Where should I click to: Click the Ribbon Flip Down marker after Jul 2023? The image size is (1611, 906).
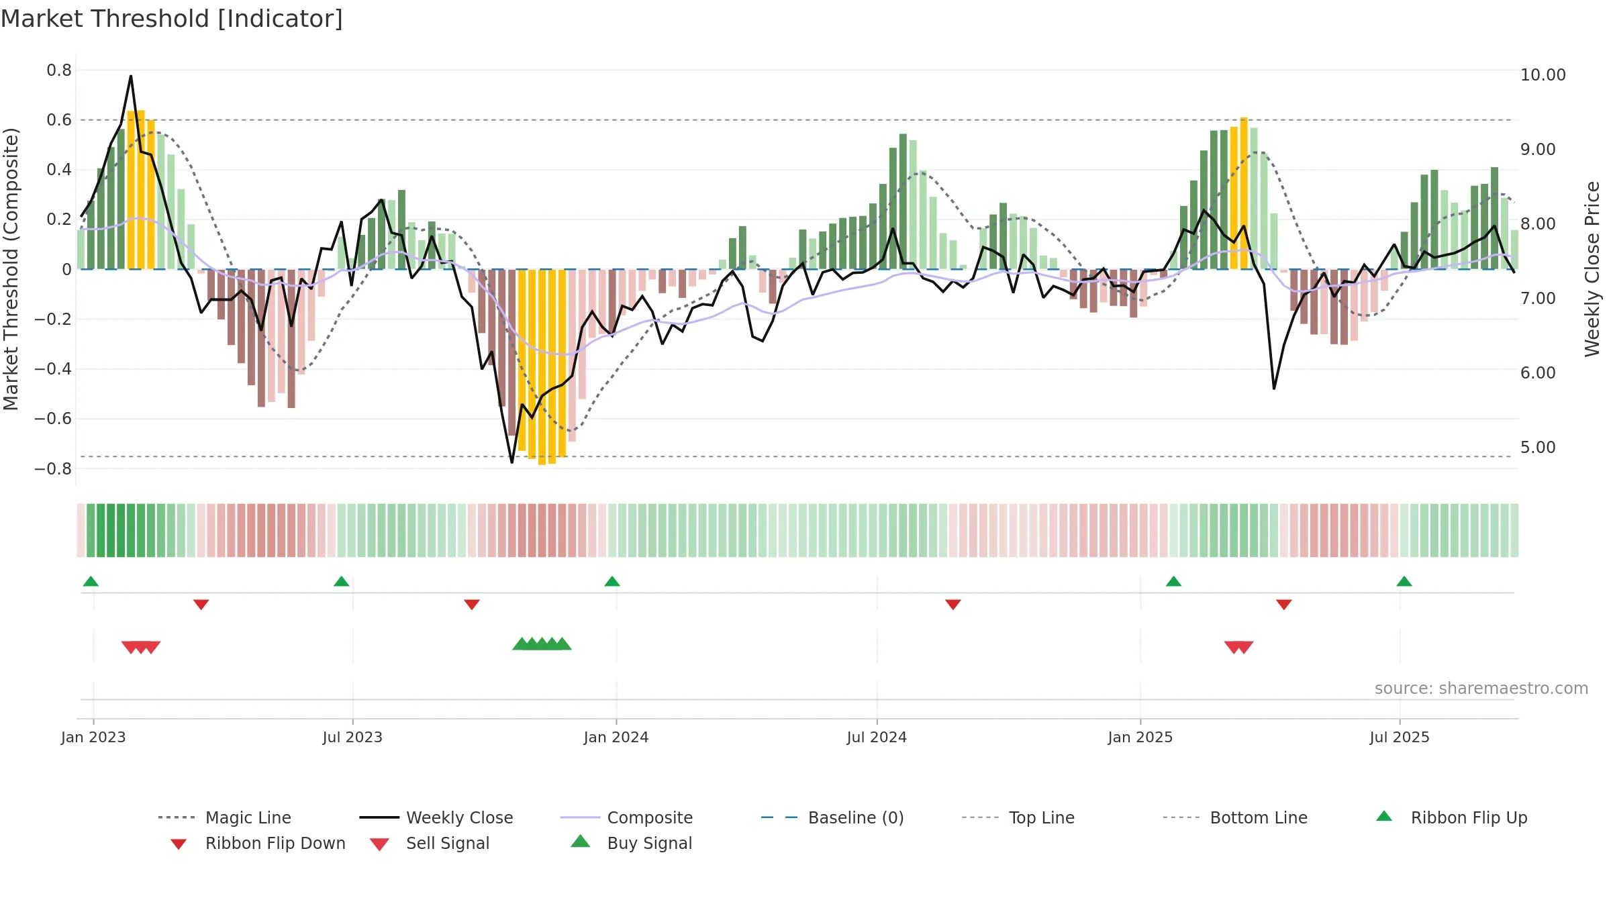[x=472, y=604]
